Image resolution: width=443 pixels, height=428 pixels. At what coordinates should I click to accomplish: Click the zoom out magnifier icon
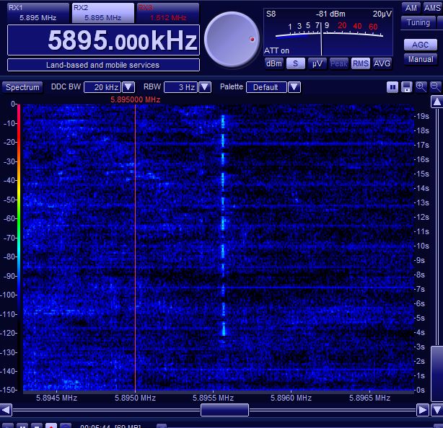point(435,87)
